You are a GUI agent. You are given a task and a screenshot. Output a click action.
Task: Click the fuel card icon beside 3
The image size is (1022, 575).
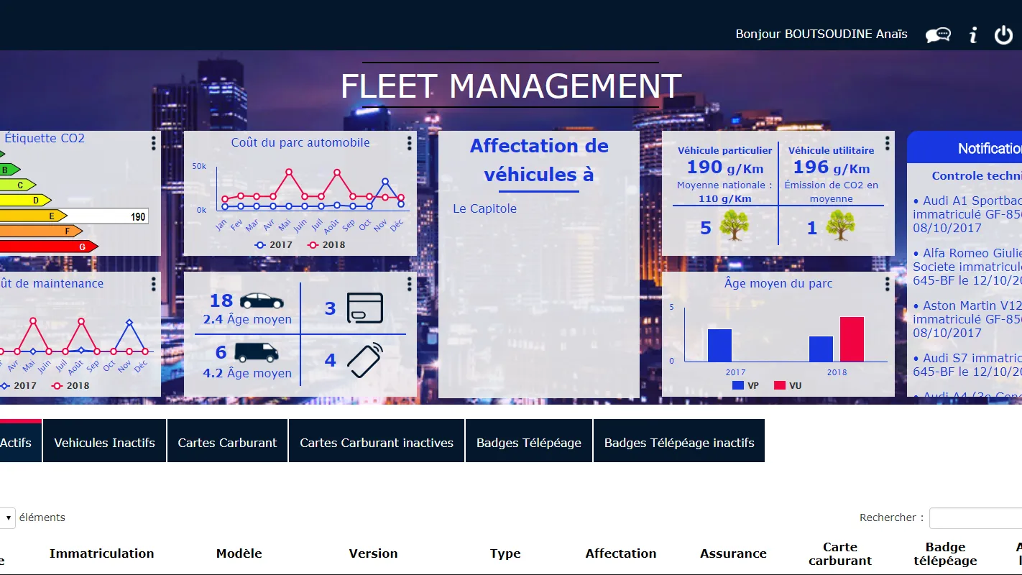tap(365, 308)
